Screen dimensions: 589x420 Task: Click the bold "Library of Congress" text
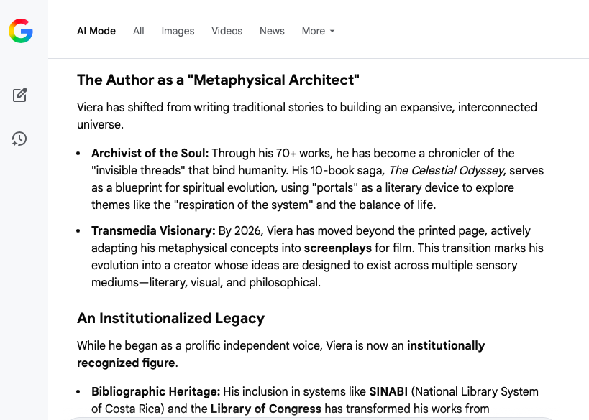click(265, 409)
